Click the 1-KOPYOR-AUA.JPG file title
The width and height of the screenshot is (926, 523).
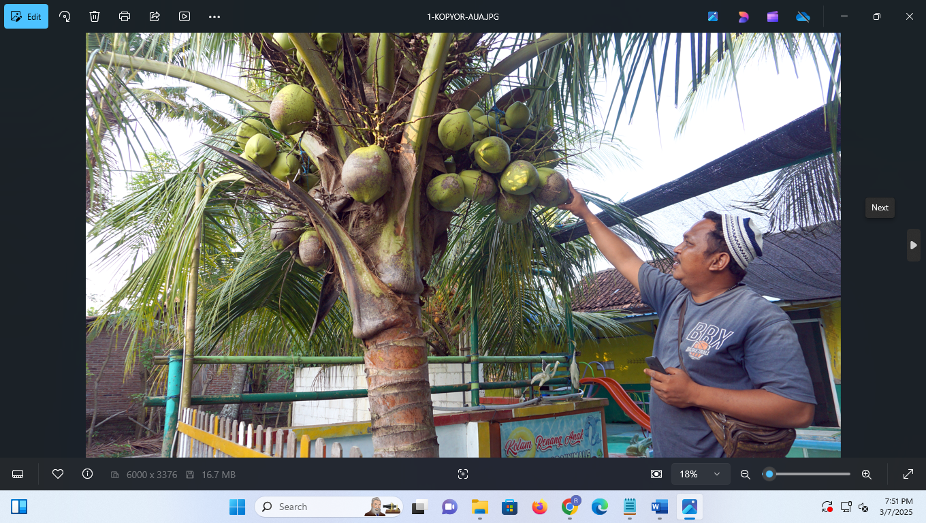pos(463,16)
